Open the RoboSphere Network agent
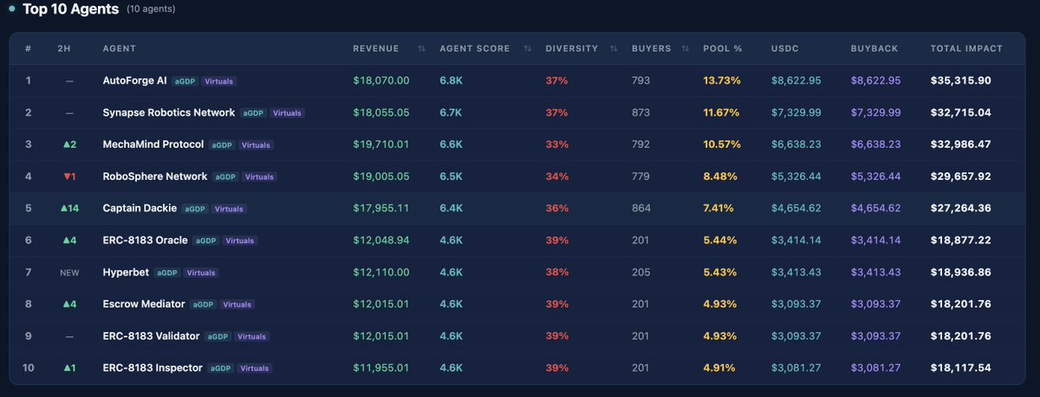Screen dimensions: 1040x397 coord(155,176)
